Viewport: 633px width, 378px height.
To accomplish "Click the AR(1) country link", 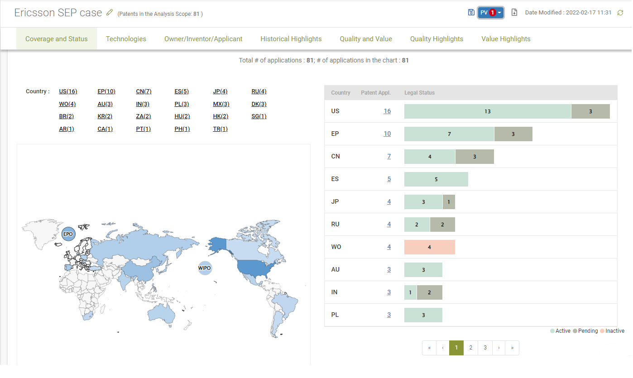I will 67,129.
